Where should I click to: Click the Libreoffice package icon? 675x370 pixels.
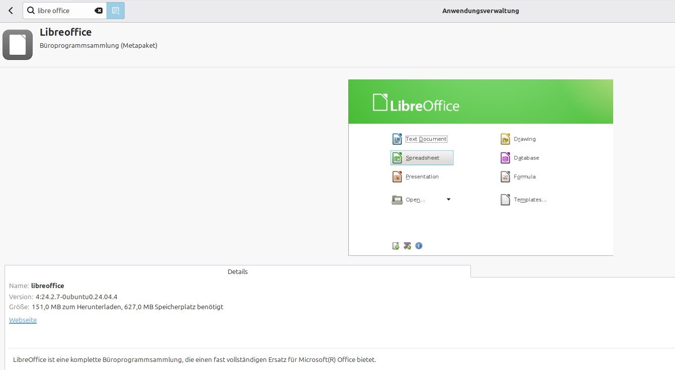[x=18, y=45]
